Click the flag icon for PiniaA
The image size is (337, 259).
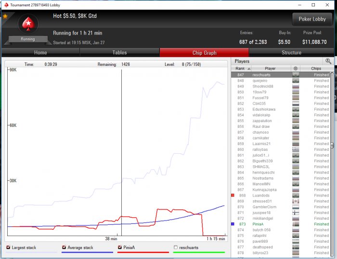[296, 224]
